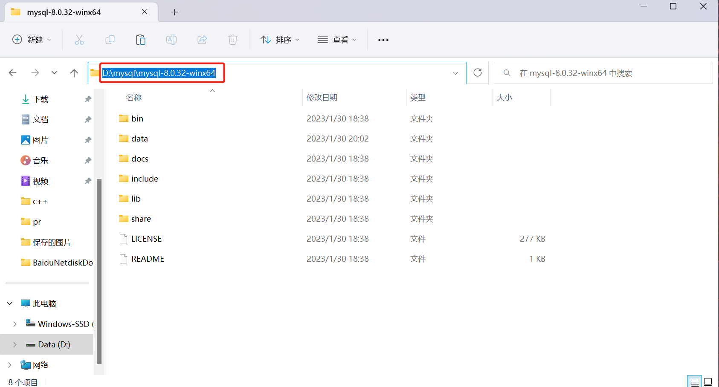Collapse the 此电脑 tree node
This screenshot has width=719, height=387.
coord(9,303)
